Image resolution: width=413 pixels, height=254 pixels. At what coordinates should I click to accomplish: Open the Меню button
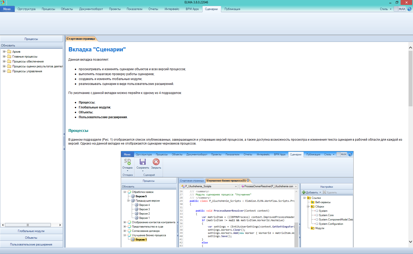[x=7, y=9]
